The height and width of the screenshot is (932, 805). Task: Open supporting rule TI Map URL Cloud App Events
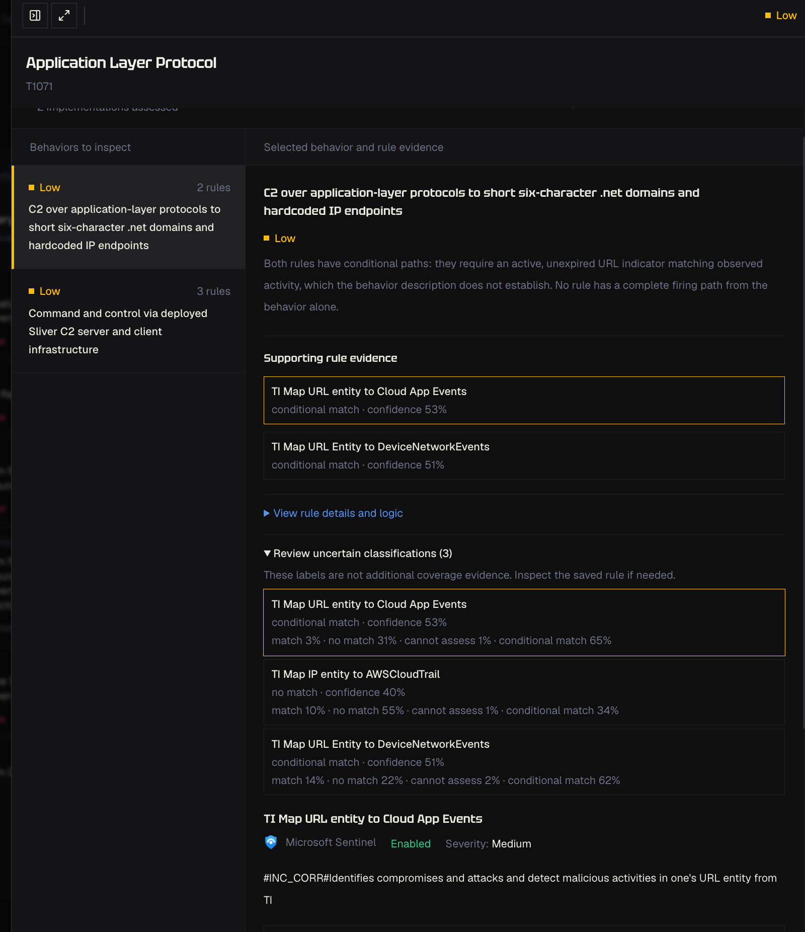pyautogui.click(x=524, y=401)
